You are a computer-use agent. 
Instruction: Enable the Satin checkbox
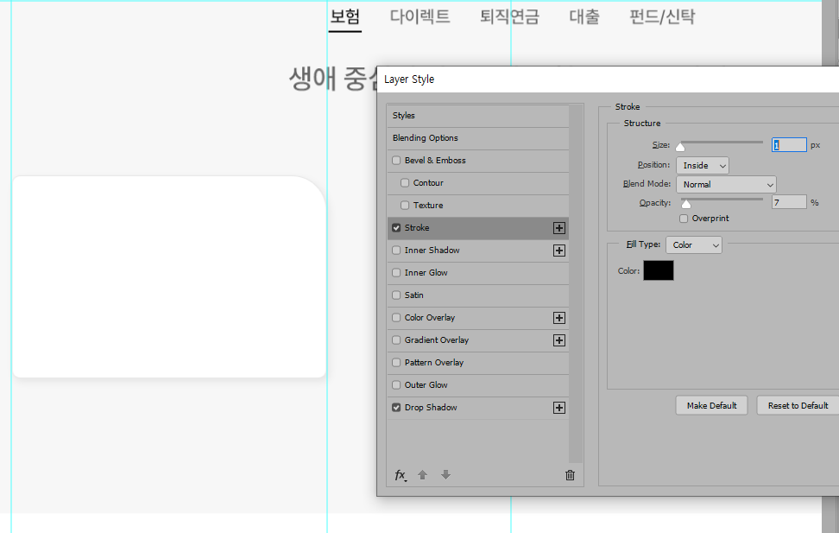point(396,295)
